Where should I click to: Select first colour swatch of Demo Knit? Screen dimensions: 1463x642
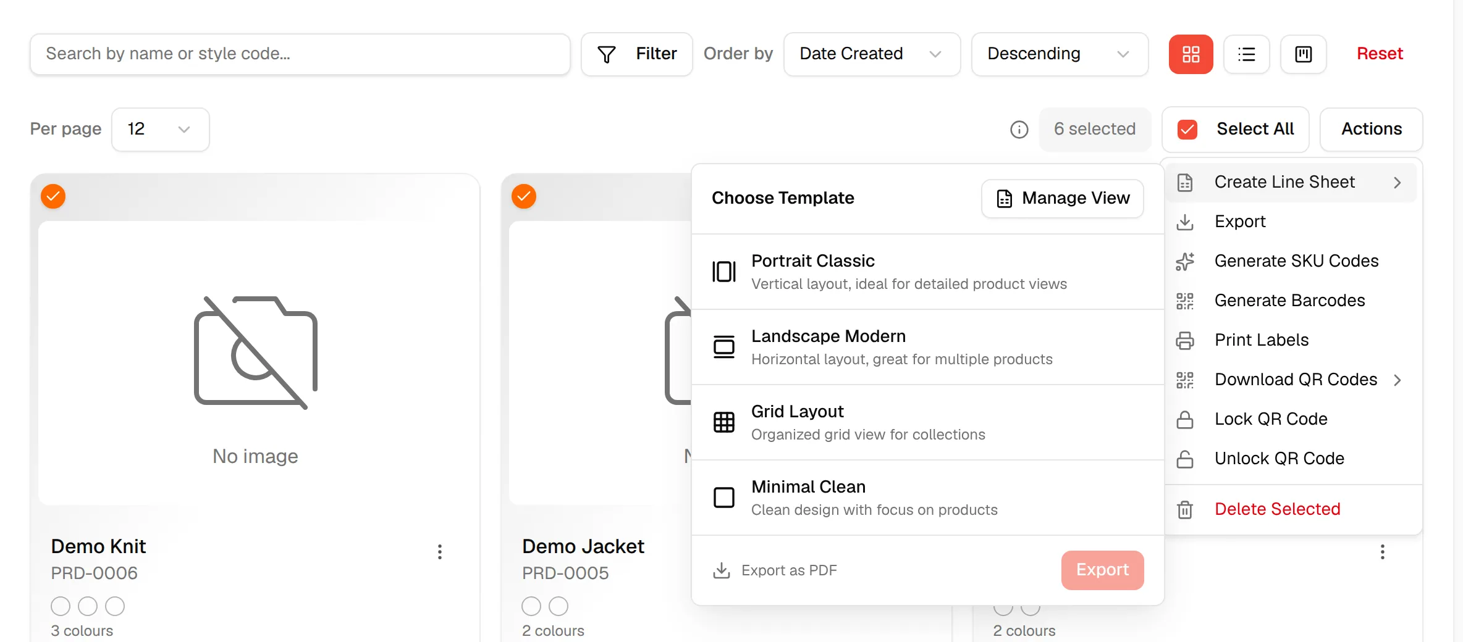tap(61, 606)
